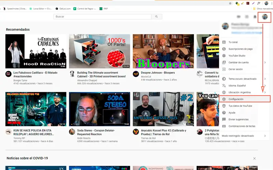Click the Noticias sobre el COVID-19 heading
This screenshot has height=170, width=273.
click(x=27, y=158)
